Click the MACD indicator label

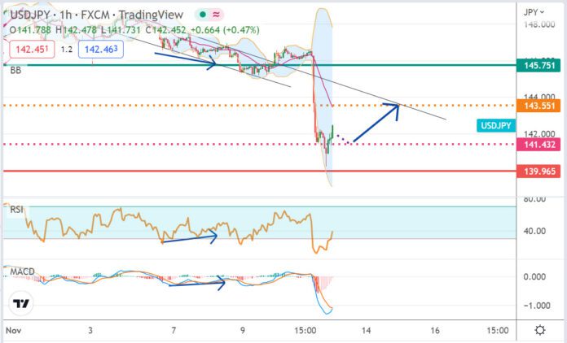click(x=22, y=271)
